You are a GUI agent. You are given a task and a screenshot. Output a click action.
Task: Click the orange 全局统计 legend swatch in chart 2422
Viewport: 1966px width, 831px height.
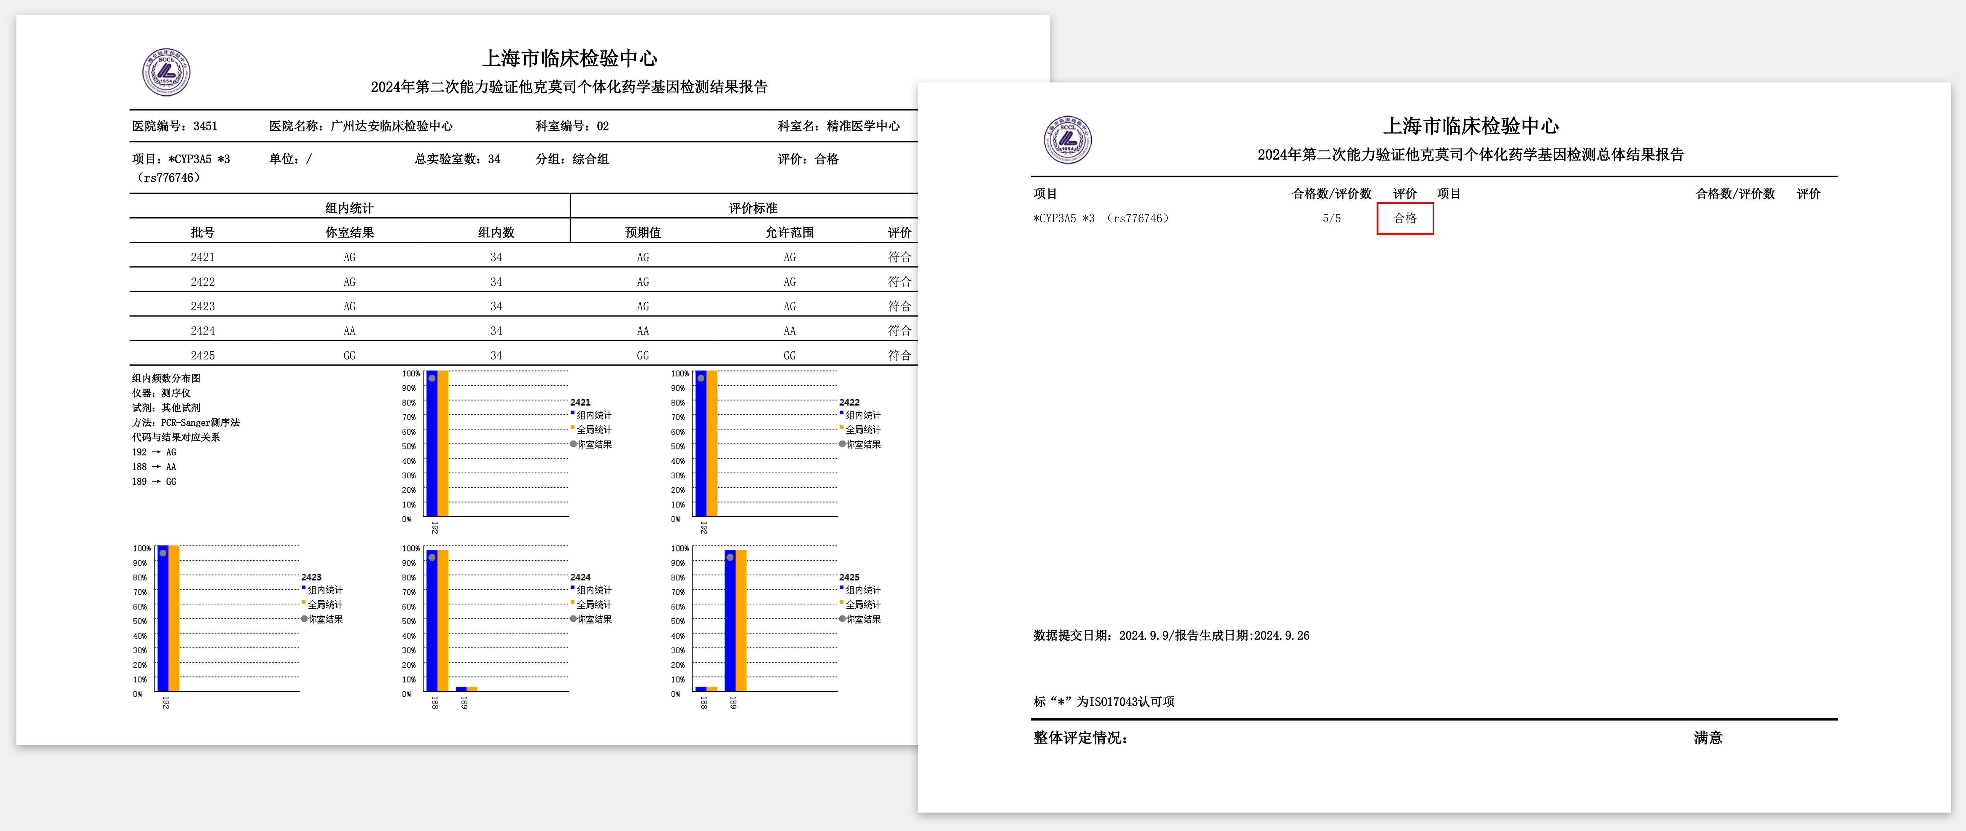pyautogui.click(x=842, y=427)
